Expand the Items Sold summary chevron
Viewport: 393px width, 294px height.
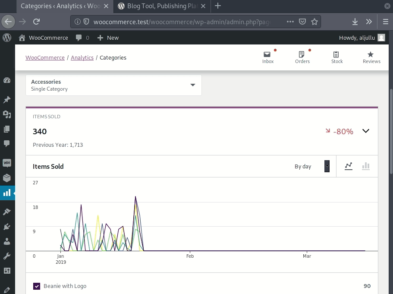pos(366,131)
